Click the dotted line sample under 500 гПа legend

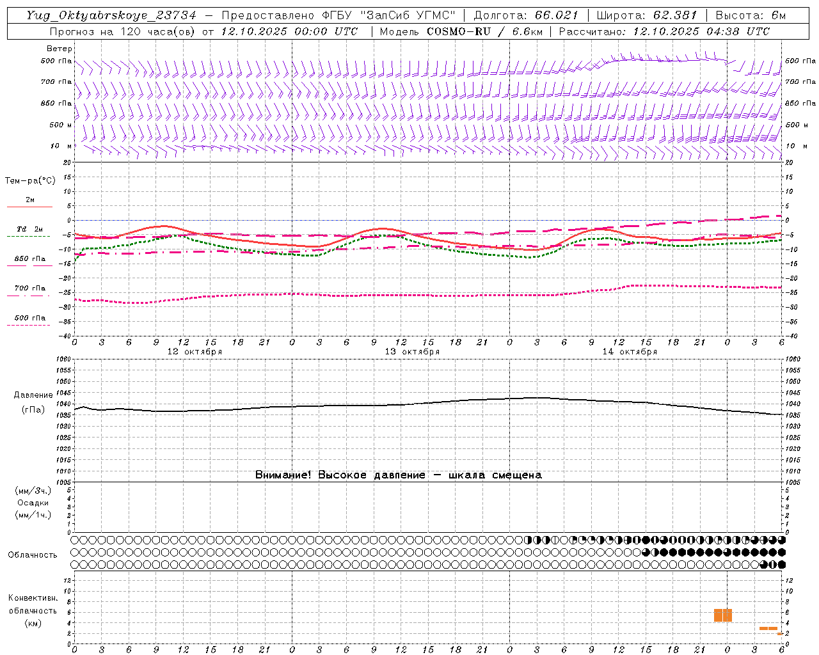coord(29,325)
